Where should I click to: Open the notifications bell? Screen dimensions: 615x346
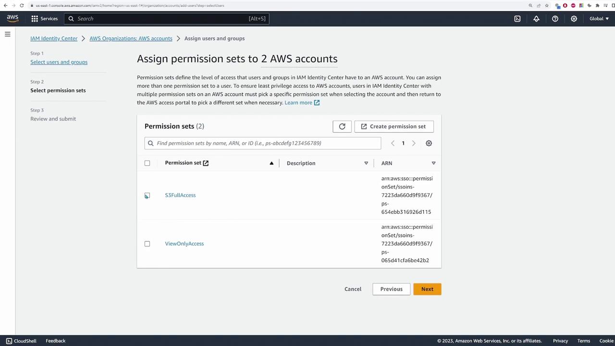536,19
